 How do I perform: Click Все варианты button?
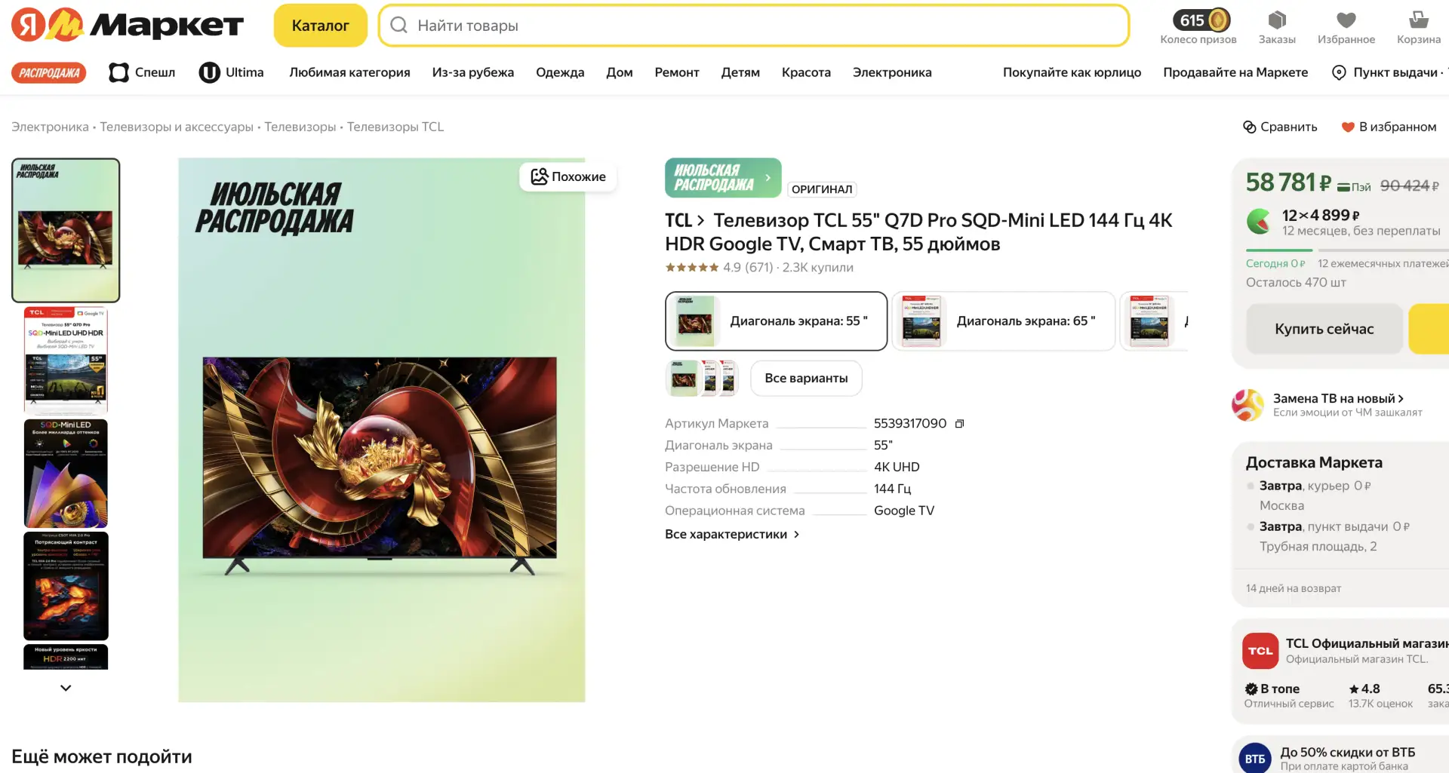[x=806, y=378]
